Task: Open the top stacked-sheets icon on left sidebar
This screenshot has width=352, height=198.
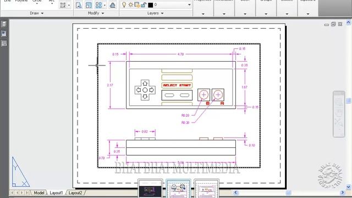Action: pyautogui.click(x=4, y=24)
